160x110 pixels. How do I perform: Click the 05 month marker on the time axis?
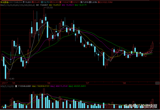click(x=14, y=83)
